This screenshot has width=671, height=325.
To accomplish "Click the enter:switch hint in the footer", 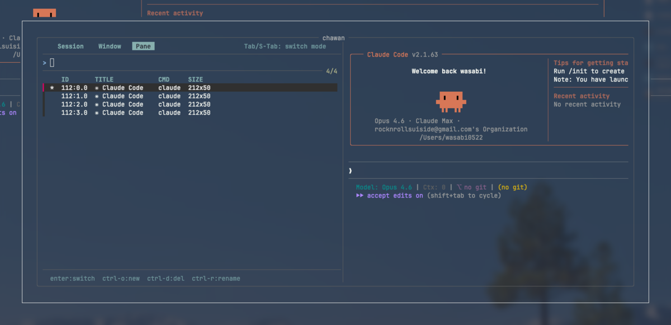I will coord(73,279).
